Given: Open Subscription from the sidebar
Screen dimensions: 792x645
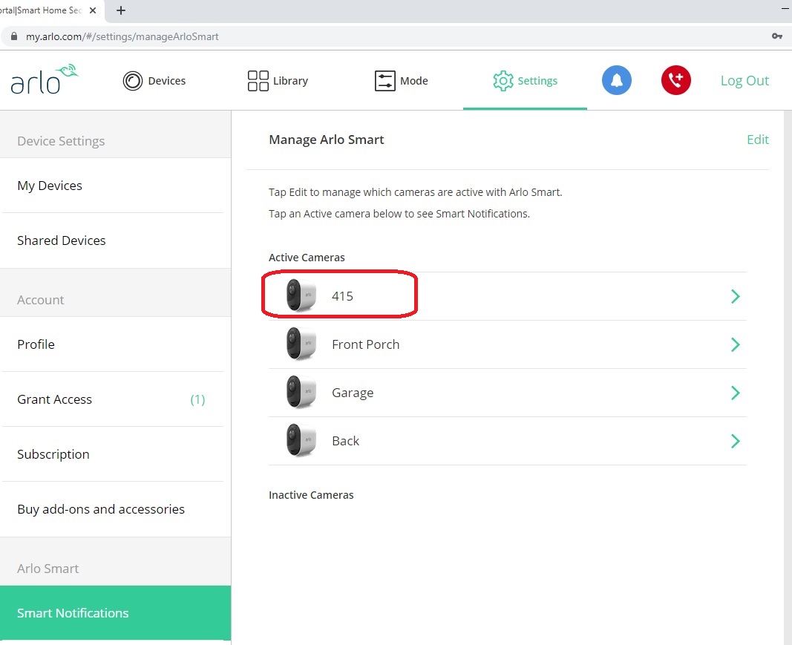Looking at the screenshot, I should point(53,454).
